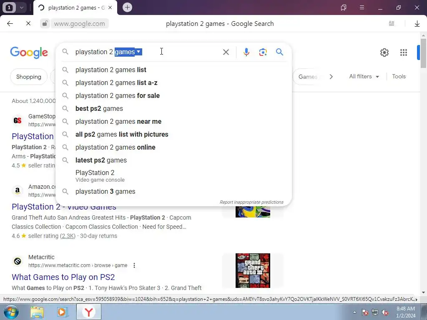
Task: Click the site security lock icon
Action: tap(45, 23)
